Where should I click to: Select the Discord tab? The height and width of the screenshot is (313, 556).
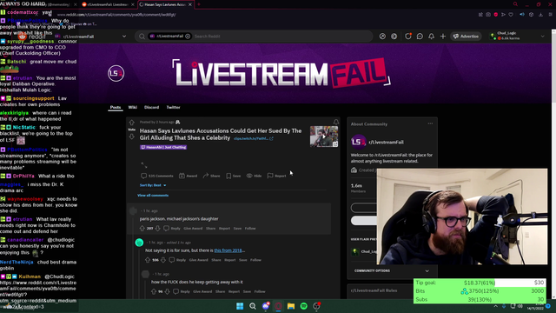tap(151, 107)
